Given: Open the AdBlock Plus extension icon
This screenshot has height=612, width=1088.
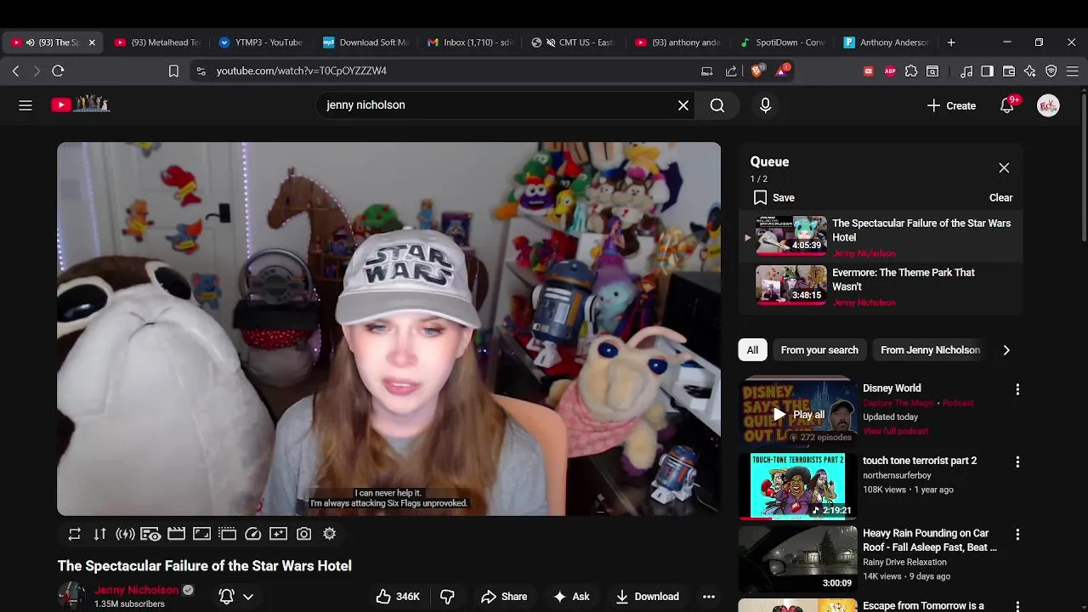Looking at the screenshot, I should (x=890, y=71).
